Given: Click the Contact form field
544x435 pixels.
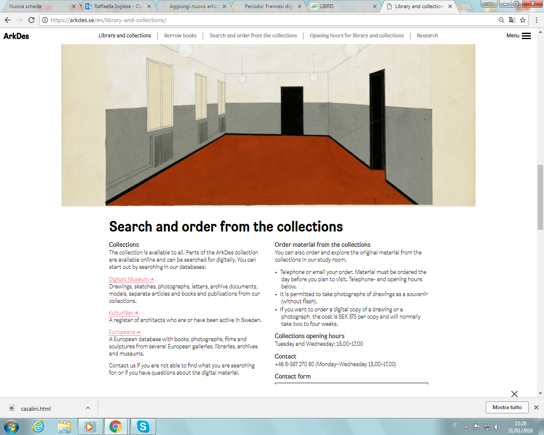Looking at the screenshot, I should (x=351, y=384).
